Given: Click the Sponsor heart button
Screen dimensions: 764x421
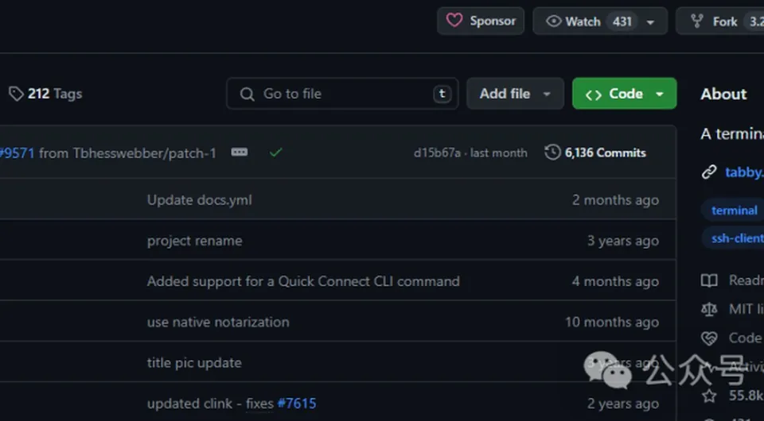Looking at the screenshot, I should point(481,21).
